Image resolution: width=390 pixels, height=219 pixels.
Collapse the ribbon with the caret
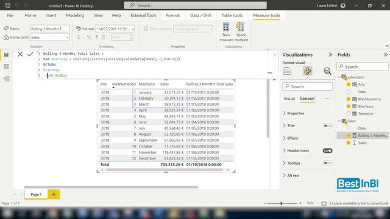[x=387, y=46]
